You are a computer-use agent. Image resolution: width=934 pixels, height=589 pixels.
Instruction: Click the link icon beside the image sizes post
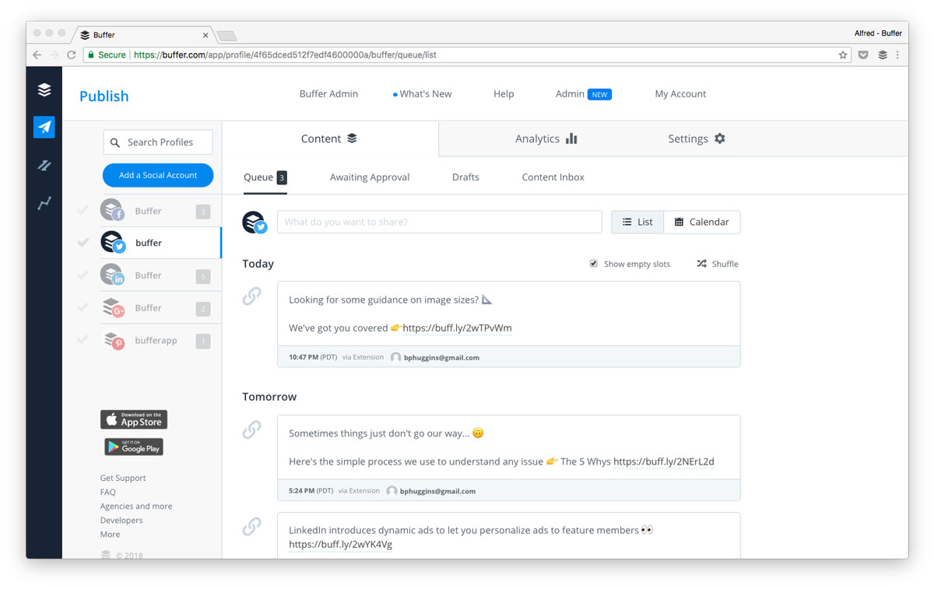tap(251, 296)
